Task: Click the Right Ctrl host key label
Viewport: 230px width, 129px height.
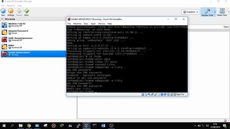Action: 180,95
